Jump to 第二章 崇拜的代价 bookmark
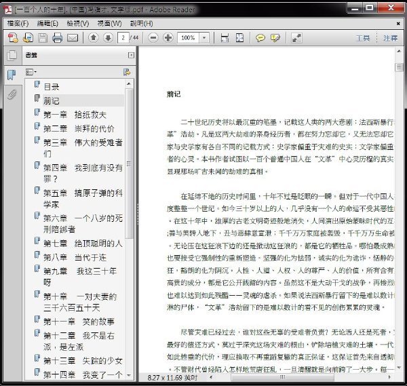407x386 pixels. point(79,128)
